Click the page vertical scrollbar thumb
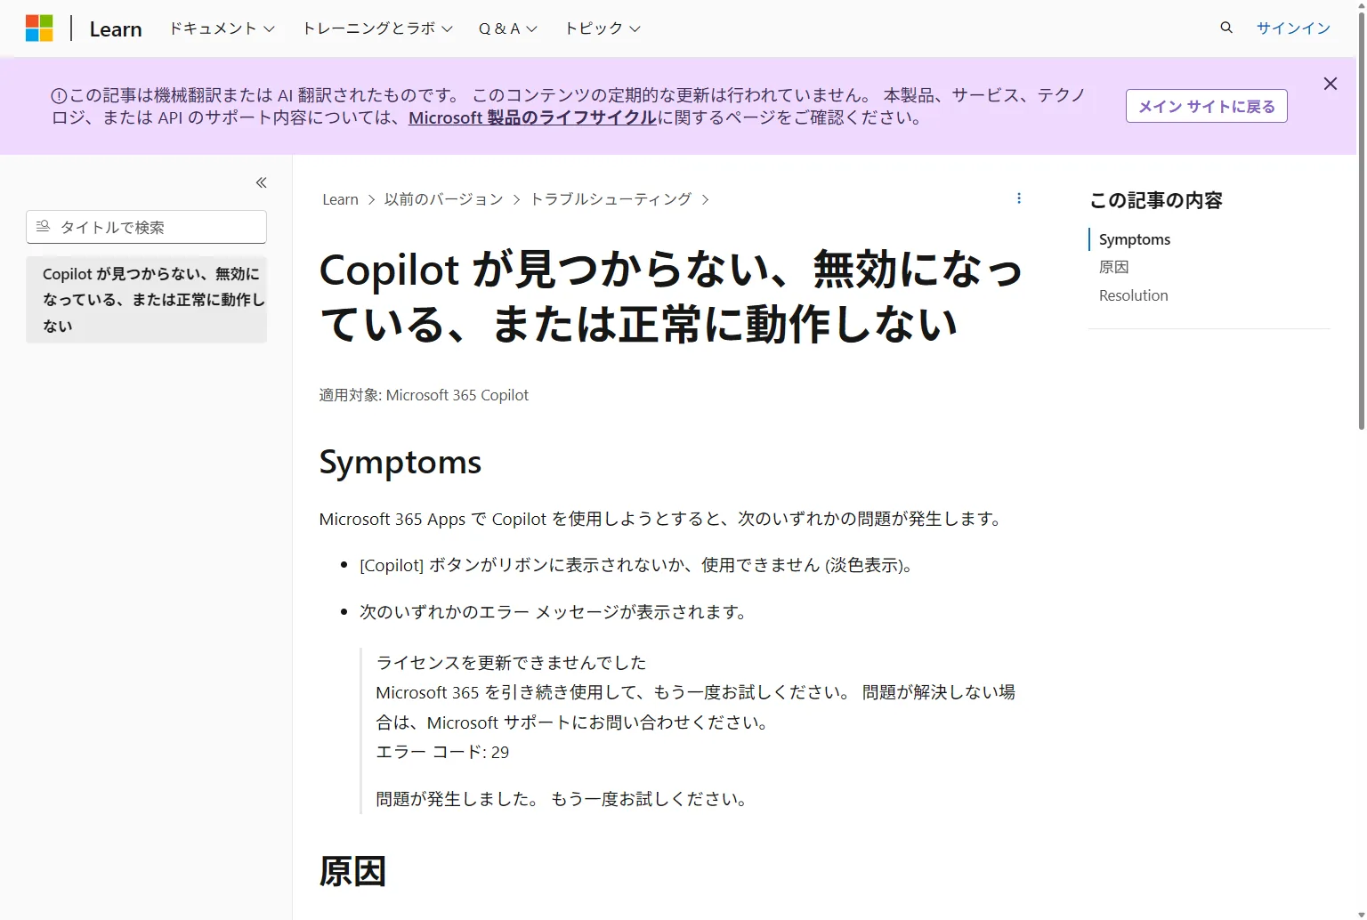Screen dimensions: 1367x920 1361,222
